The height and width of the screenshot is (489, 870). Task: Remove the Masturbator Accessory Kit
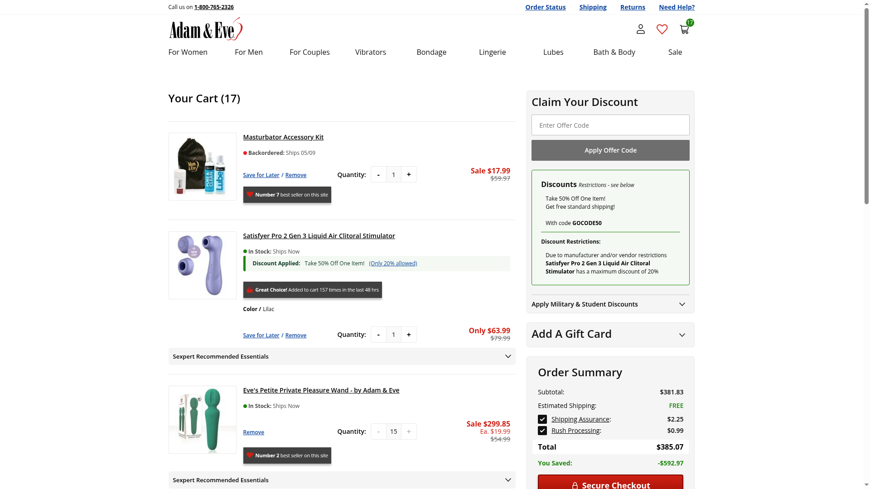(x=295, y=175)
